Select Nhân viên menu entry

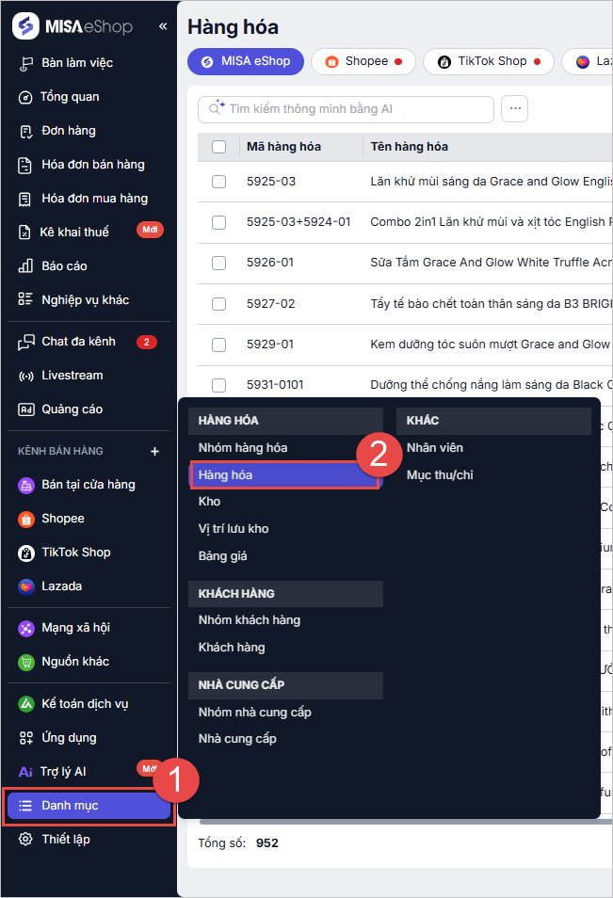pyautogui.click(x=435, y=448)
